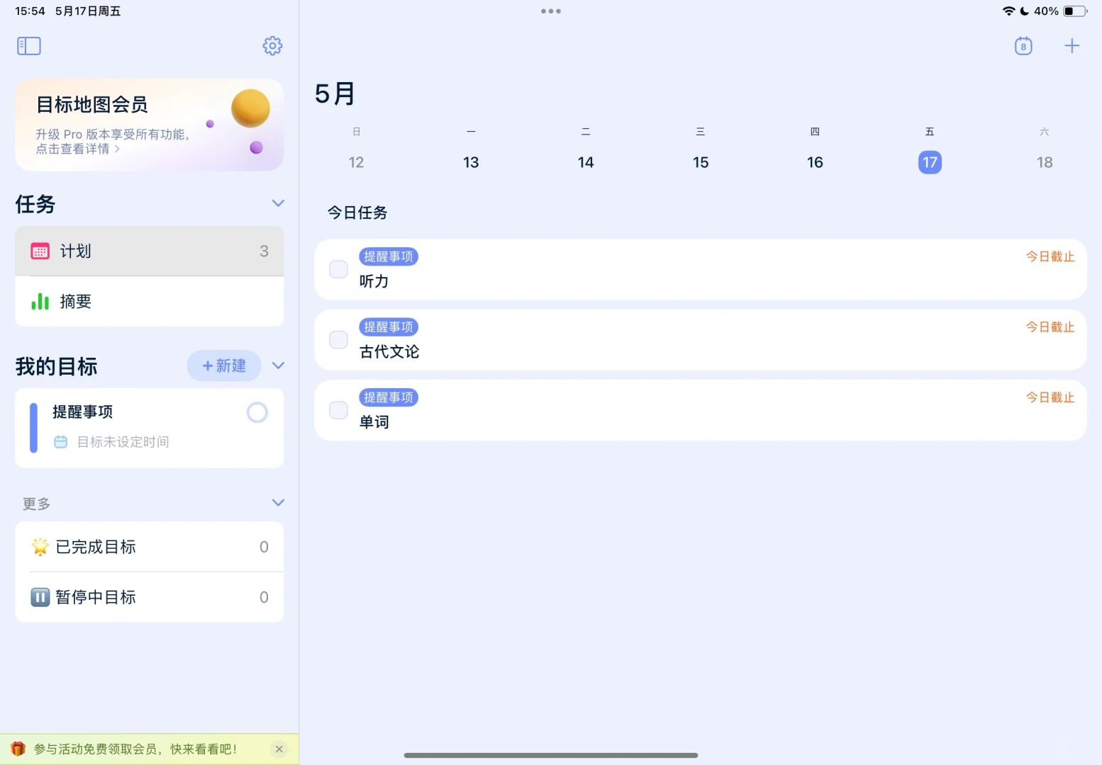Viewport: 1102px width, 765px height.
Task: Check off the 听力 task
Action: click(x=338, y=269)
